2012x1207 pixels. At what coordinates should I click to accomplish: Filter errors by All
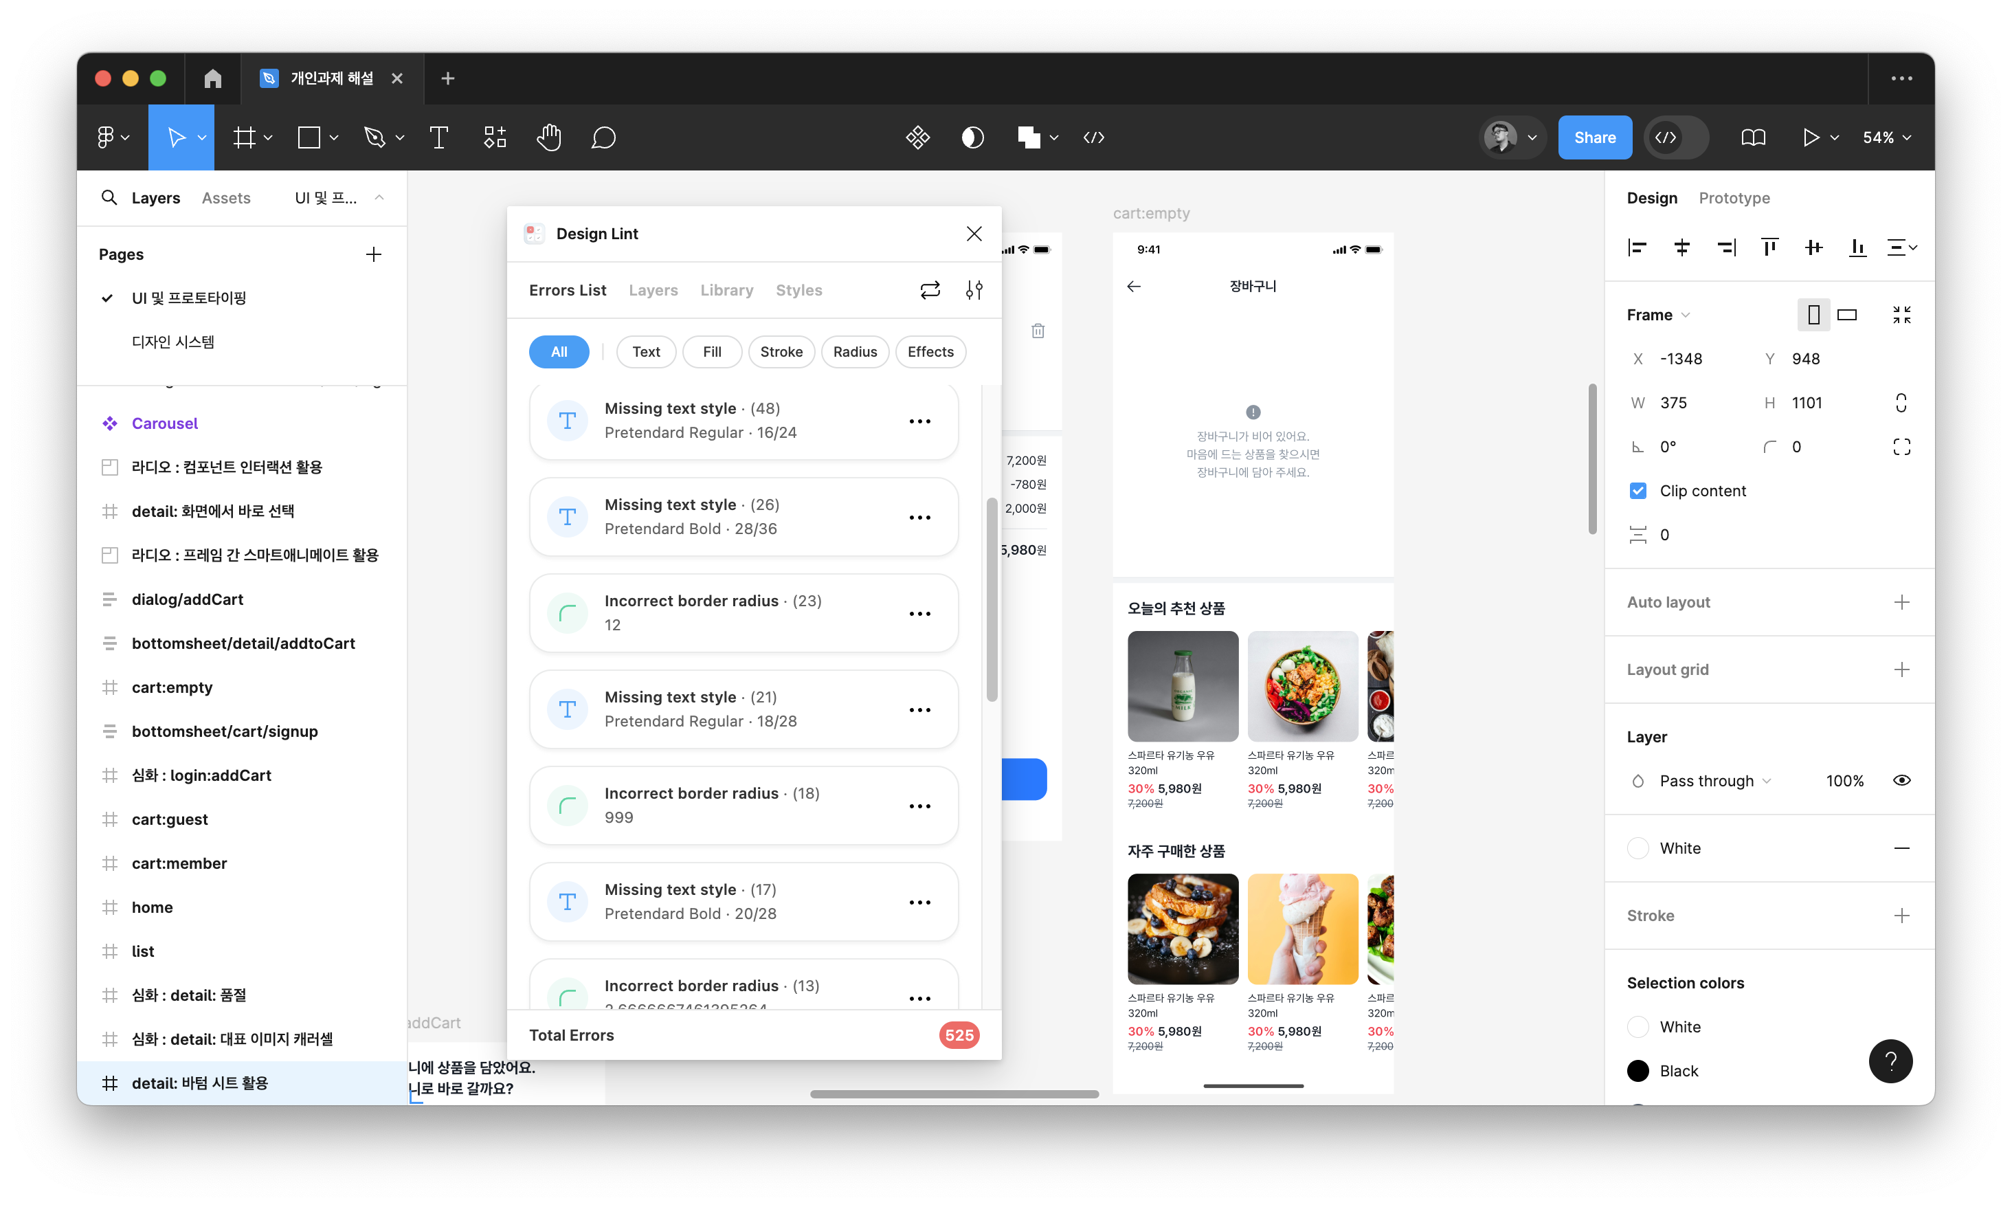pyautogui.click(x=559, y=352)
